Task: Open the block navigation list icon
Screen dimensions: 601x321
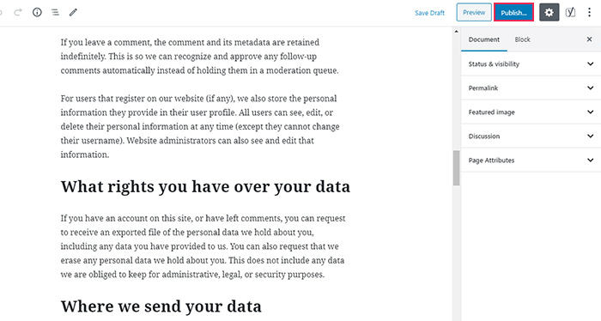Action: 55,13
